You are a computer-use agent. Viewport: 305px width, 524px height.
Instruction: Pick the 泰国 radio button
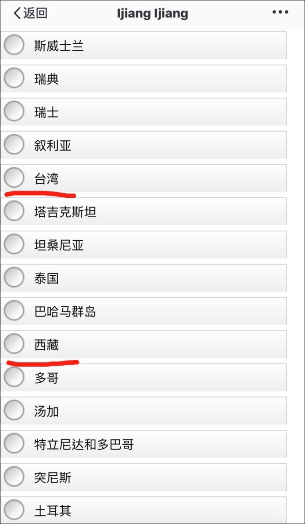[14, 277]
